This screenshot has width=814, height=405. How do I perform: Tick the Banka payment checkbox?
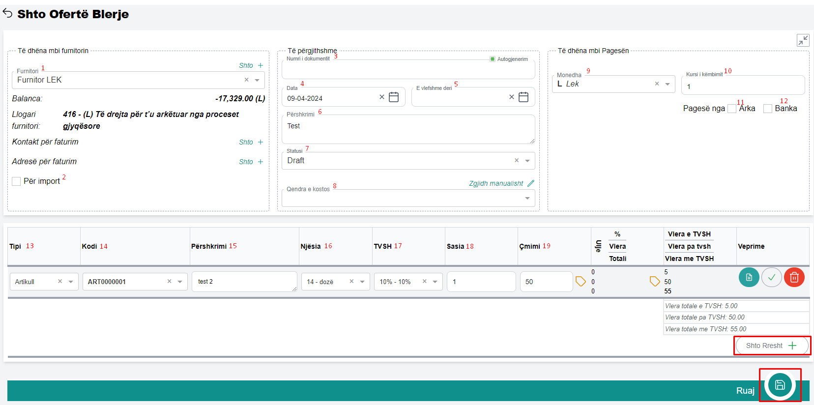point(767,109)
